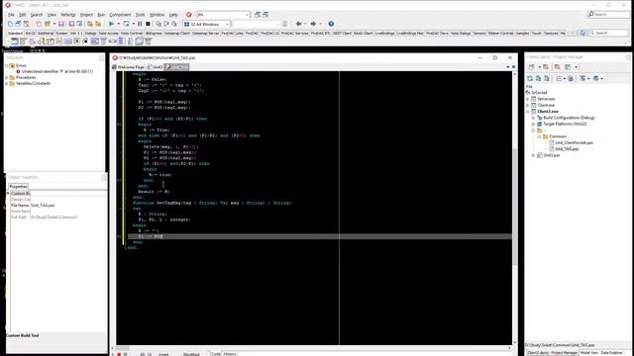Expand the Variables/Constants node in Structure
Viewport: 634px width, 356px height.
7,83
